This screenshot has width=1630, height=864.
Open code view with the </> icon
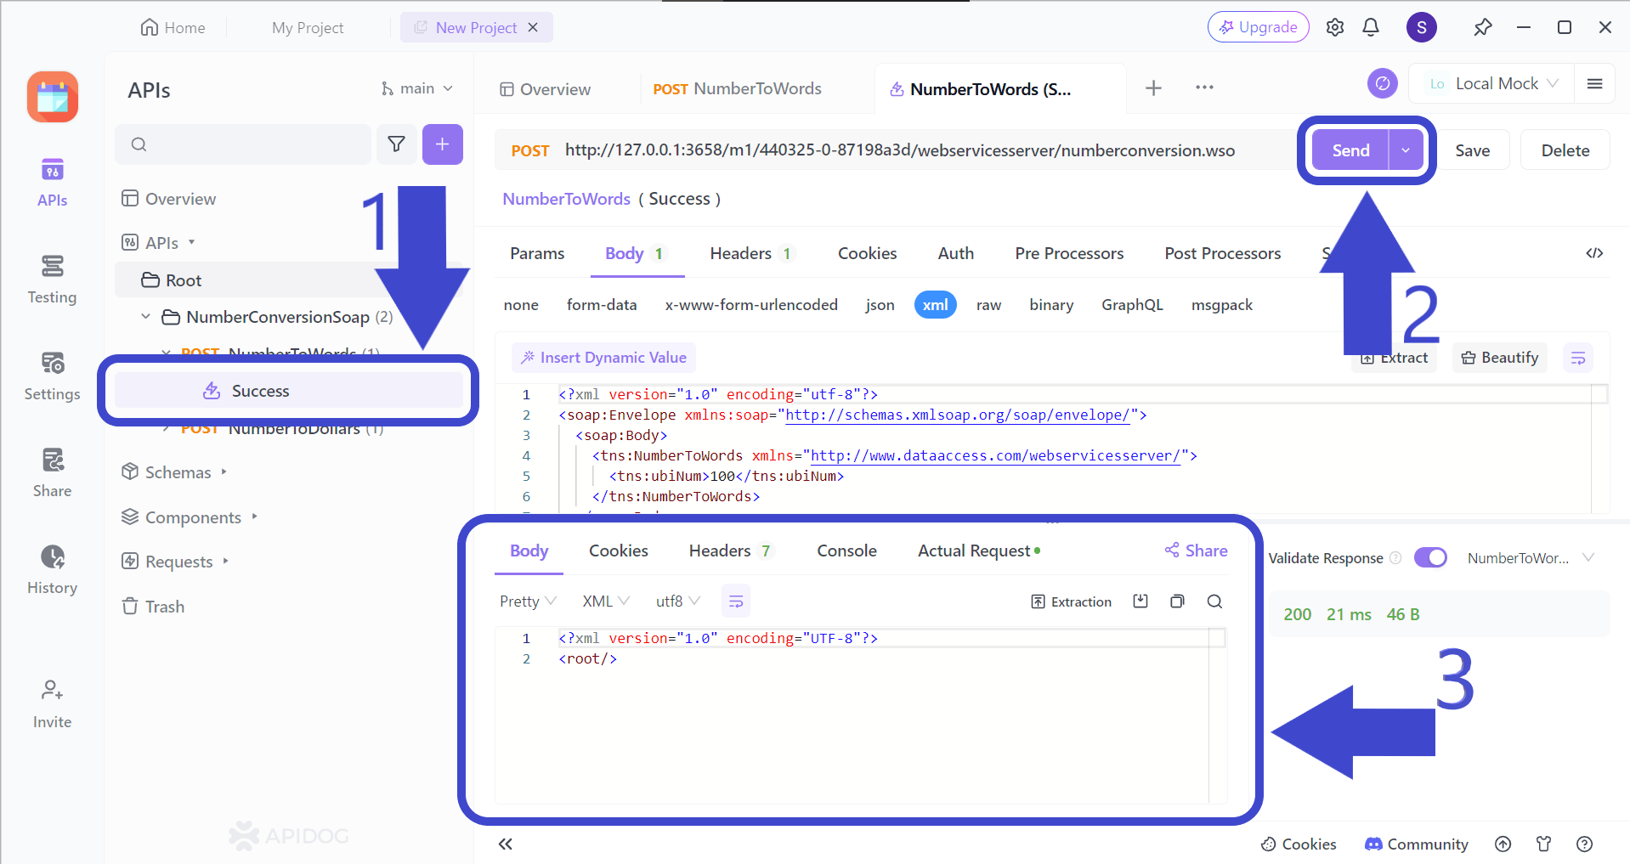click(1593, 252)
